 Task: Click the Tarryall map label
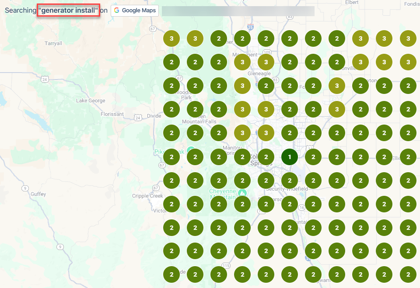(53, 43)
